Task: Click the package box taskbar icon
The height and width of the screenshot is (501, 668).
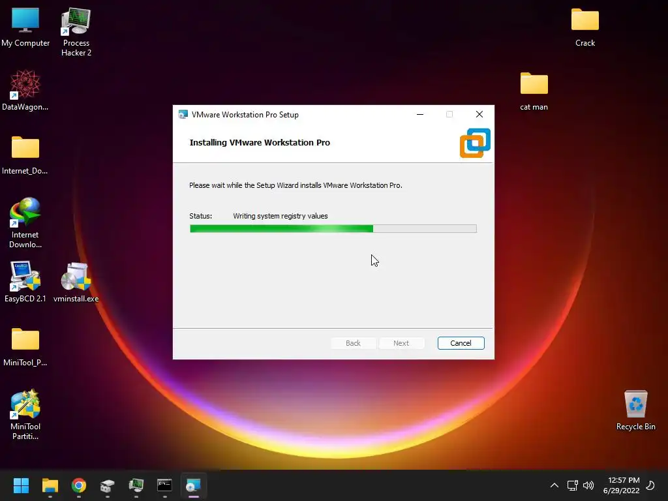Action: coord(108,485)
